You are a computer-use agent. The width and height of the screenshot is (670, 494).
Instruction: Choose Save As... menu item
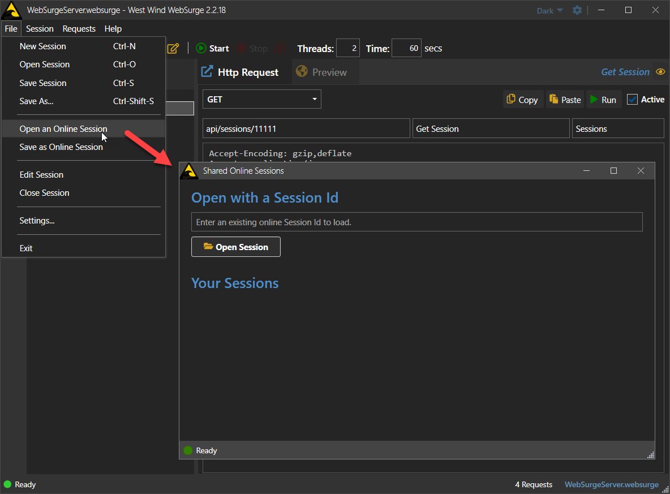83,101
